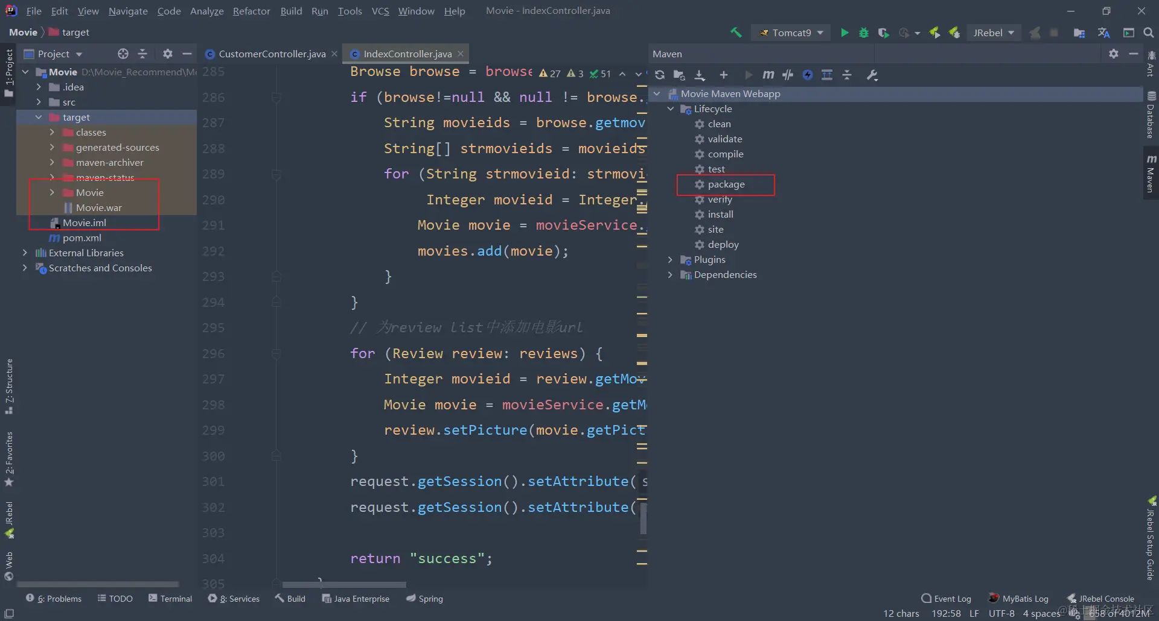The image size is (1159, 621).
Task: Expand the External Libraries node
Action: click(25, 253)
